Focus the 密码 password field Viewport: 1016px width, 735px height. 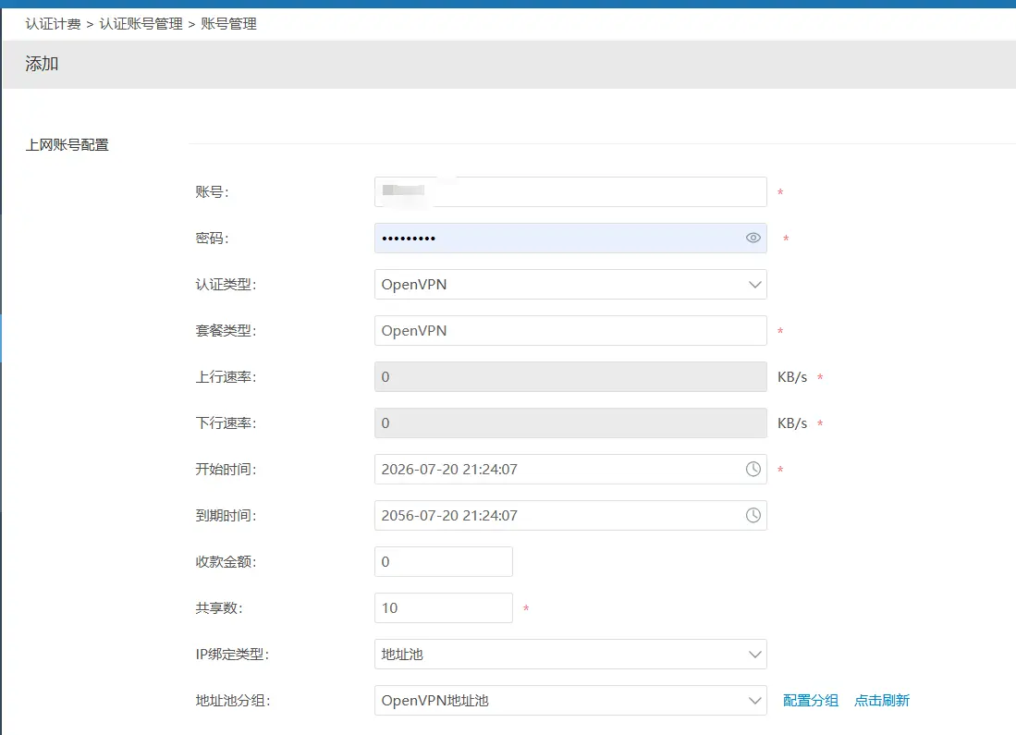click(x=570, y=238)
